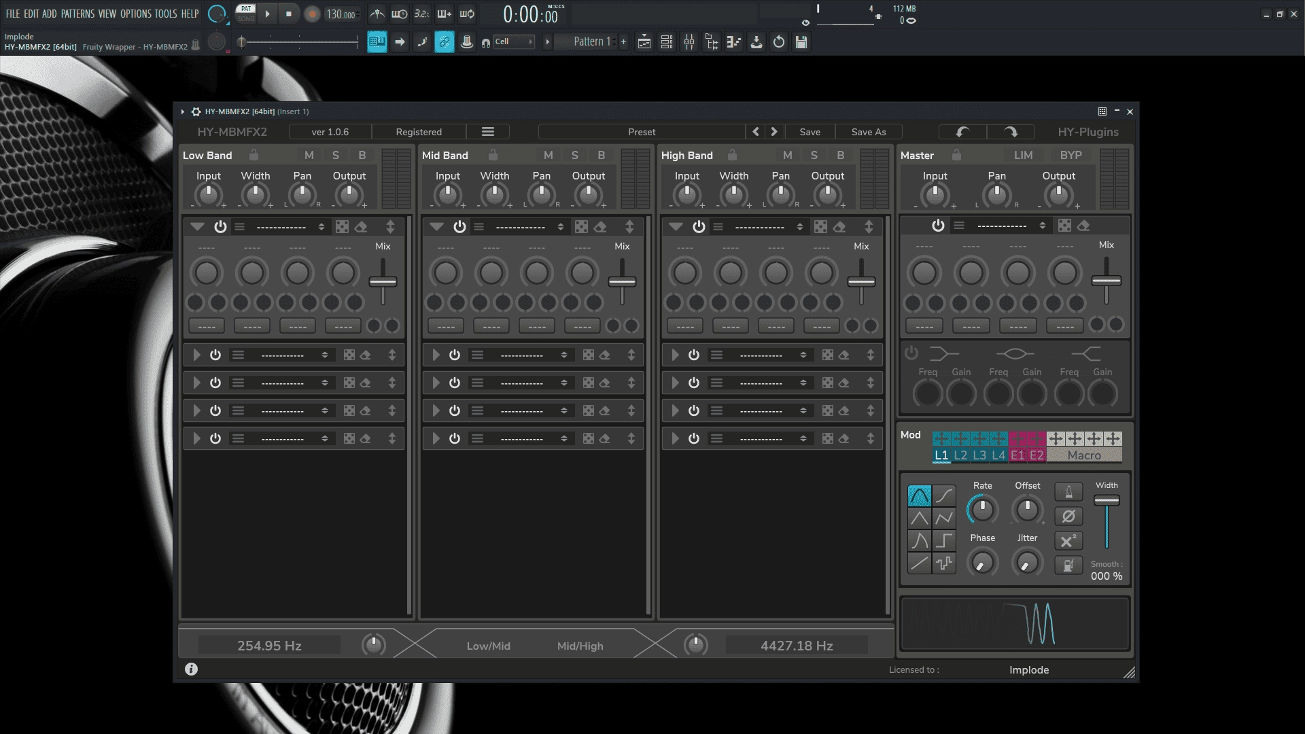Bypass the High Band with B
The height and width of the screenshot is (734, 1305).
pos(841,155)
